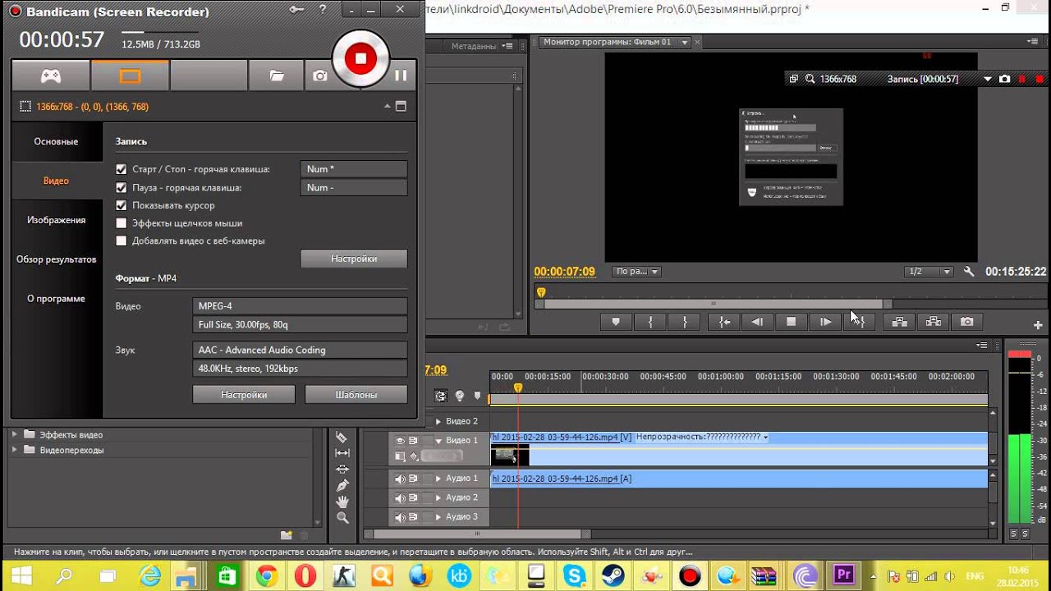Image resolution: width=1051 pixels, height=591 pixels.
Task: Open Steam from the Windows taskbar
Action: 612,575
